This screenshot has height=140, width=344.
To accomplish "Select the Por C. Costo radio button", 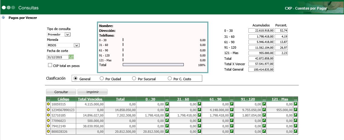I will tap(170, 78).
